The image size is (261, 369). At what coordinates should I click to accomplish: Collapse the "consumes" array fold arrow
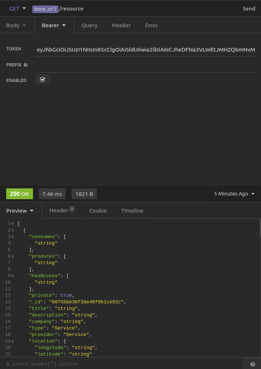coord(13,237)
